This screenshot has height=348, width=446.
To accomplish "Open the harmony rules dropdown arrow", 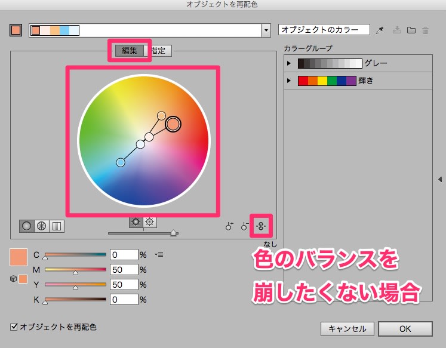I will (266, 30).
